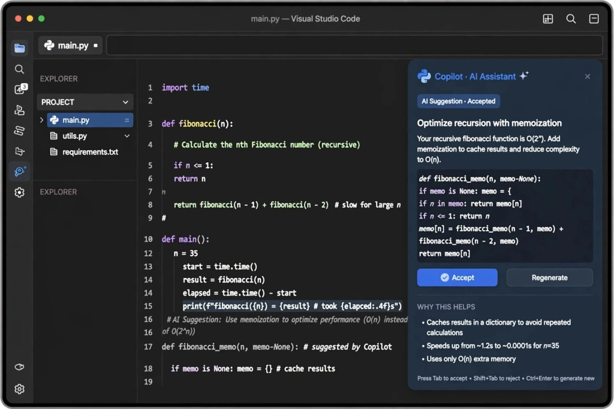Click the layout grid icon in title bar
This screenshot has height=409, width=614.
pos(548,19)
